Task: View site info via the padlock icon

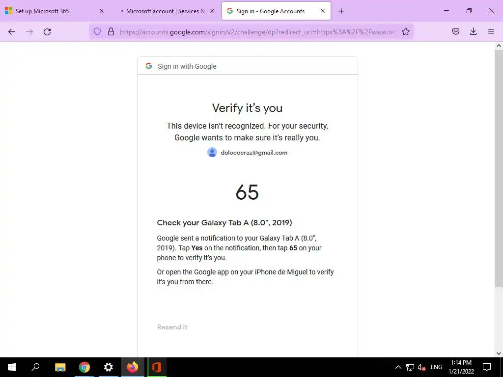Action: pos(111,31)
